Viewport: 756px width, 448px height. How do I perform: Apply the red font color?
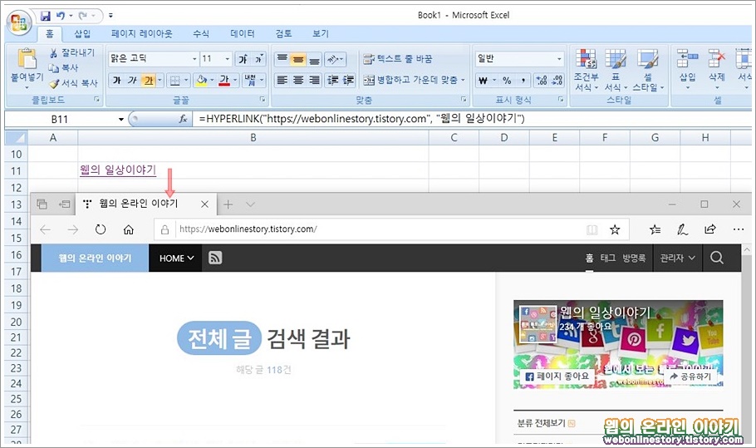pyautogui.click(x=224, y=80)
